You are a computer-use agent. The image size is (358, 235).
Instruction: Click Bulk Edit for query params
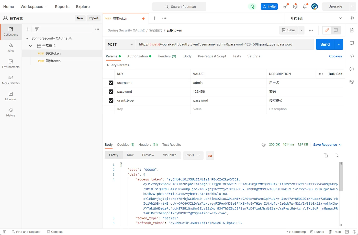[x=335, y=74]
